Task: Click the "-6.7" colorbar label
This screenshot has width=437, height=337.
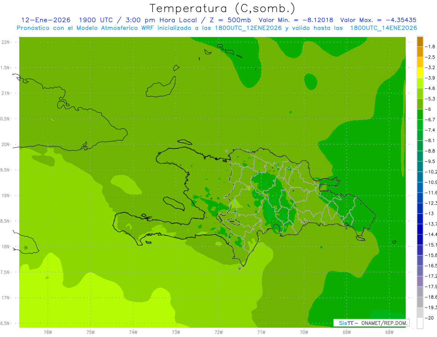Action: pyautogui.click(x=430, y=120)
